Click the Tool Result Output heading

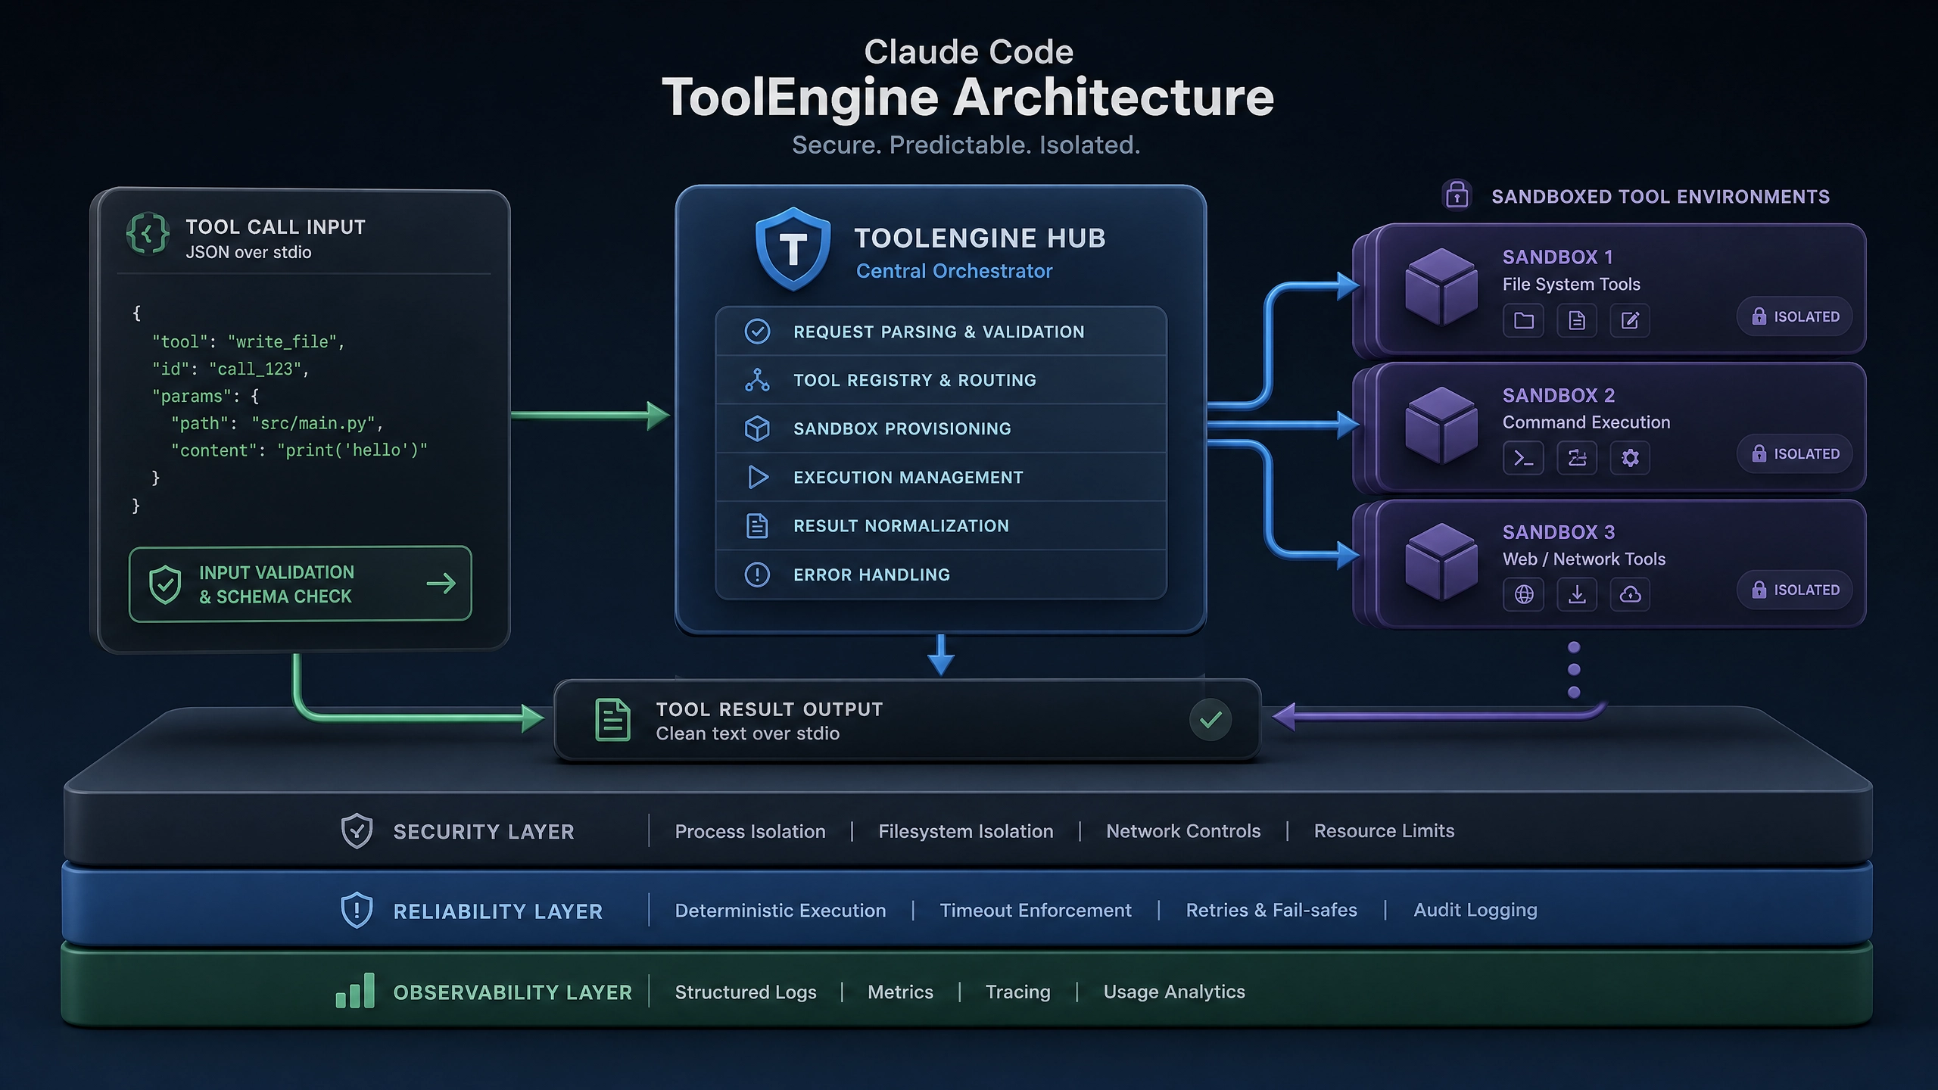click(769, 709)
